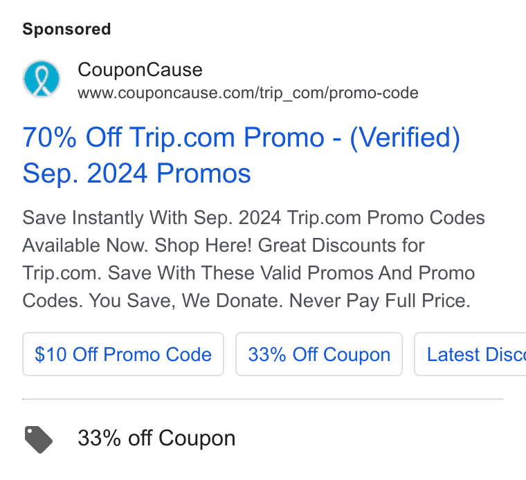
Task: Click the Sep. 2024 Promos headline line
Action: (x=136, y=174)
